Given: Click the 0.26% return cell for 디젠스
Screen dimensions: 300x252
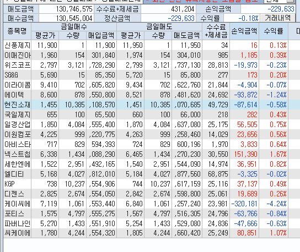Looking at the screenshot, I should pyautogui.click(x=274, y=194).
